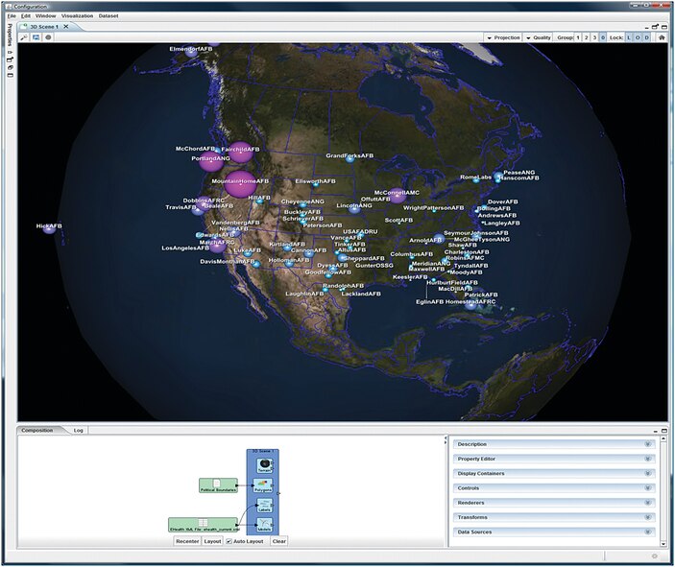Expand the Controls section

554,487
